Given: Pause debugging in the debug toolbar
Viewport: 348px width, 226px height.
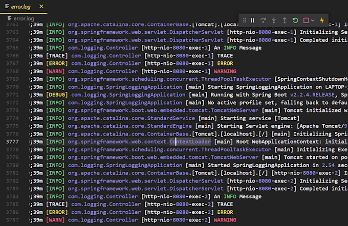Looking at the screenshot, I should (x=252, y=20).
